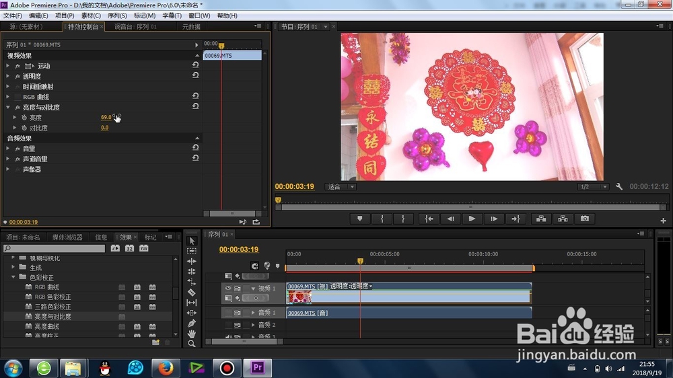Toggle snap in timeline

pos(254,266)
